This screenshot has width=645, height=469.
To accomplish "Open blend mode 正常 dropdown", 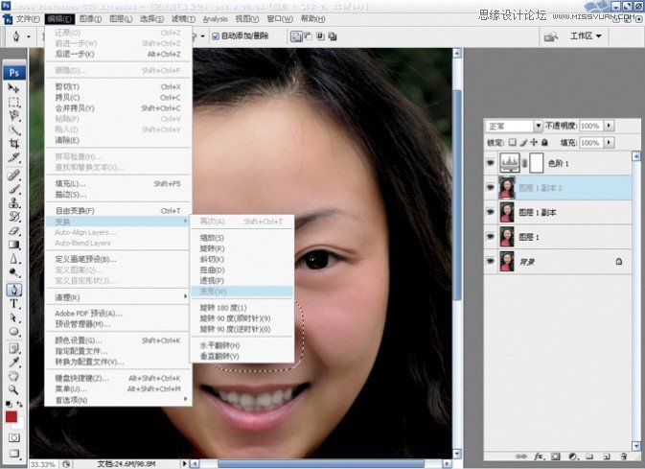I will point(538,126).
